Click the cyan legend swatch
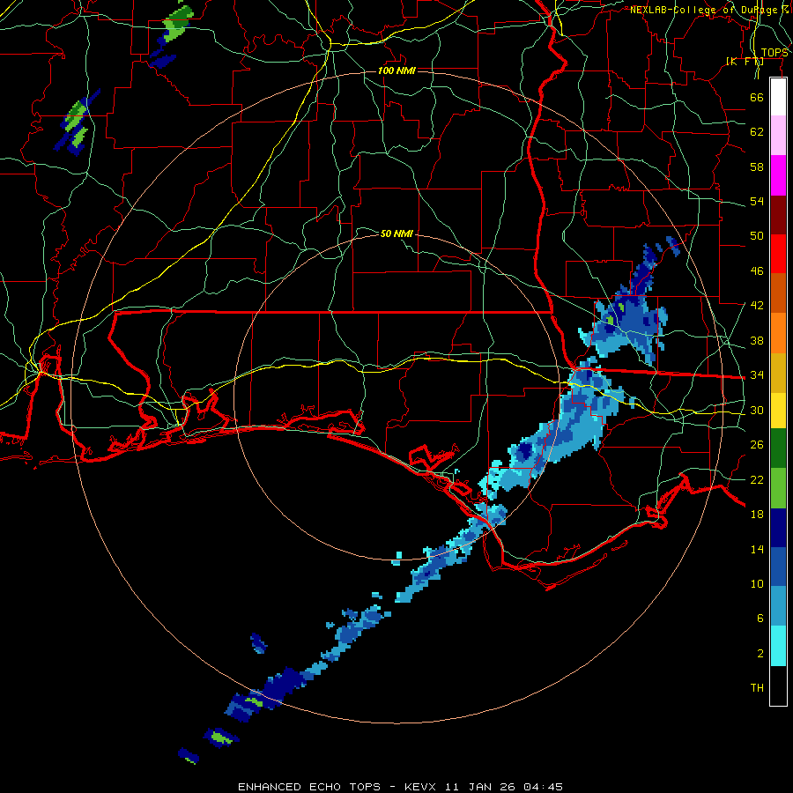The image size is (793, 793). (778, 646)
